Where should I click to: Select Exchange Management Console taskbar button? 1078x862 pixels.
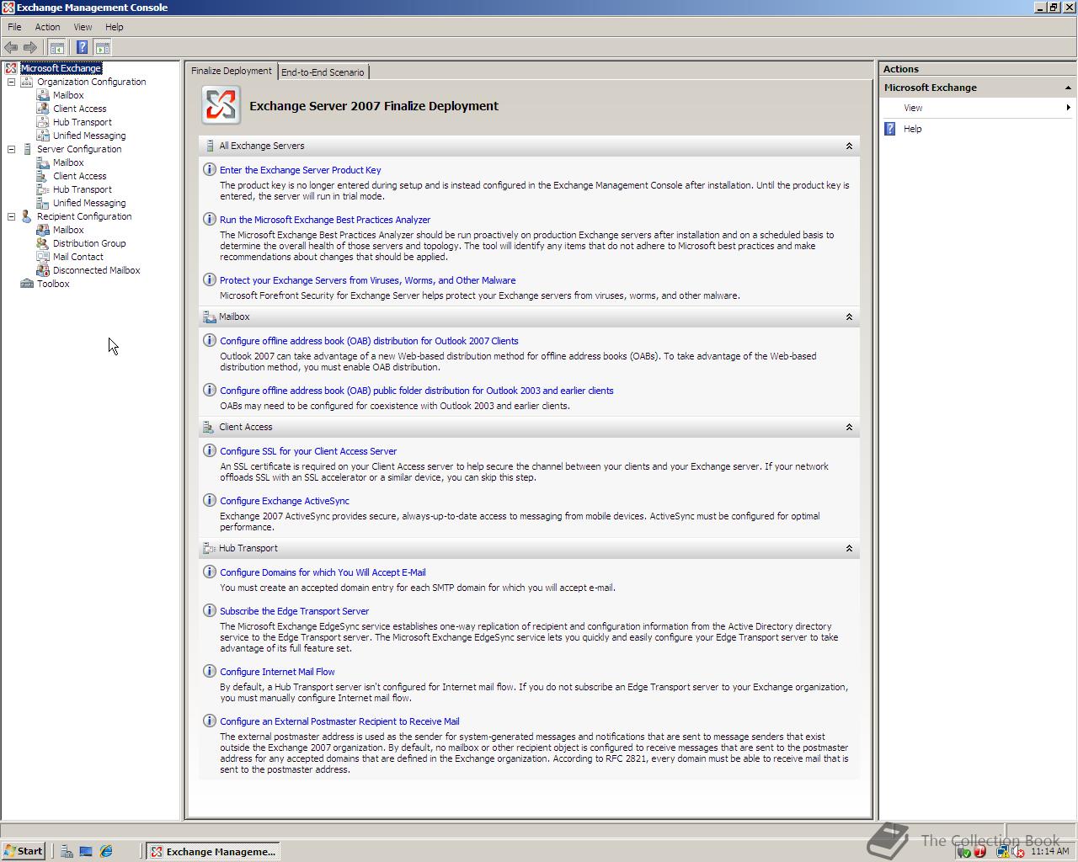[x=213, y=851]
